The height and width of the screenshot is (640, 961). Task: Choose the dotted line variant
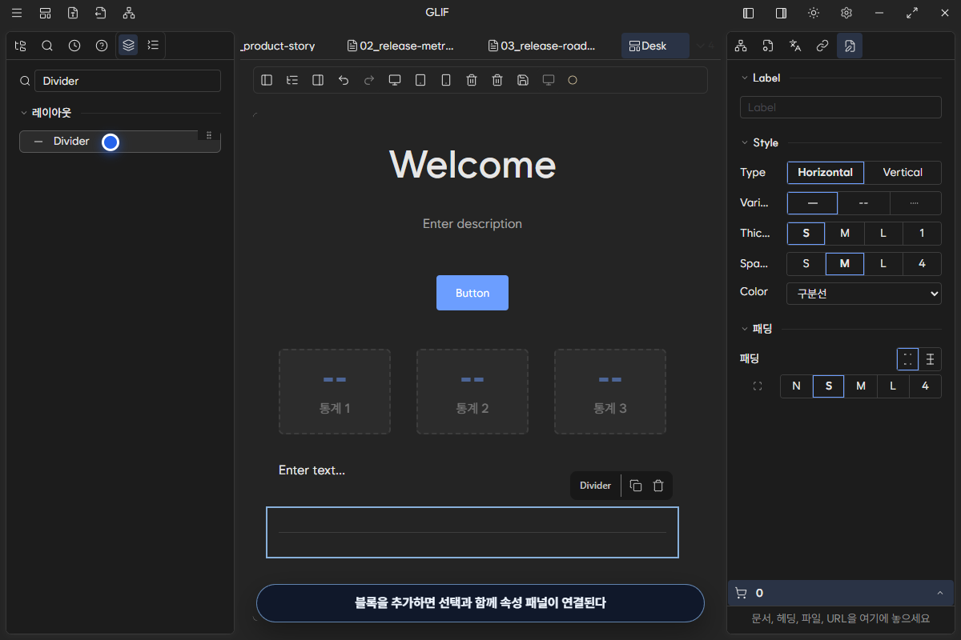[x=915, y=203]
